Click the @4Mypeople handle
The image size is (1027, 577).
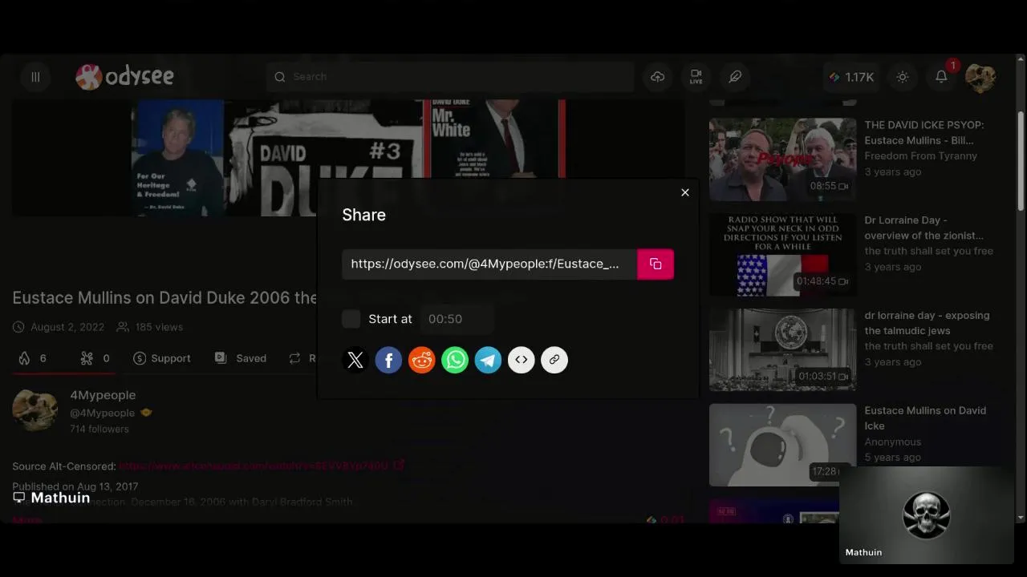pyautogui.click(x=102, y=413)
